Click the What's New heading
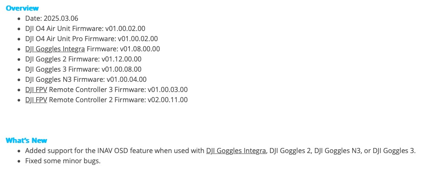Viewport: 423px width, 173px height. [26, 140]
